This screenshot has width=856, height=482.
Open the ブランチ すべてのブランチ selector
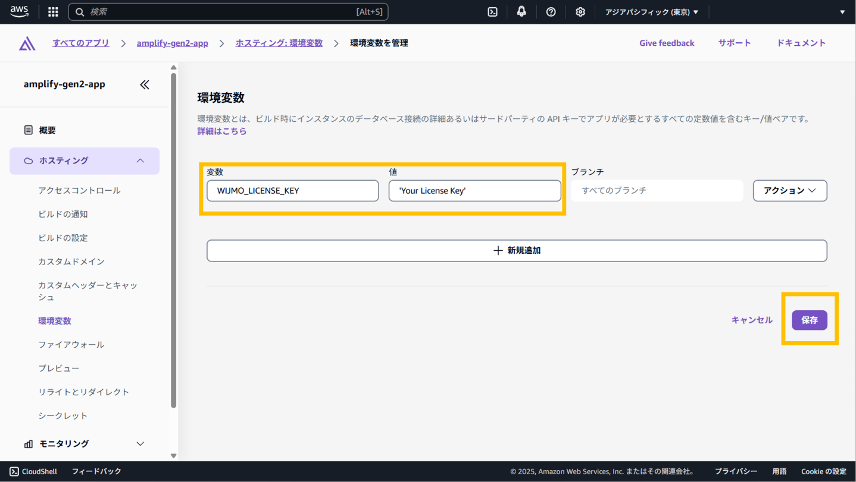pos(657,191)
